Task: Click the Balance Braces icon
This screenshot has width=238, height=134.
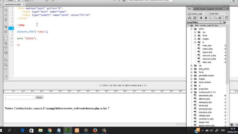Action: (x=6, y=32)
